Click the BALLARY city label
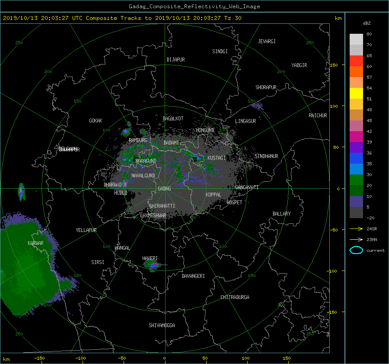This screenshot has width=389, height=364. click(281, 214)
